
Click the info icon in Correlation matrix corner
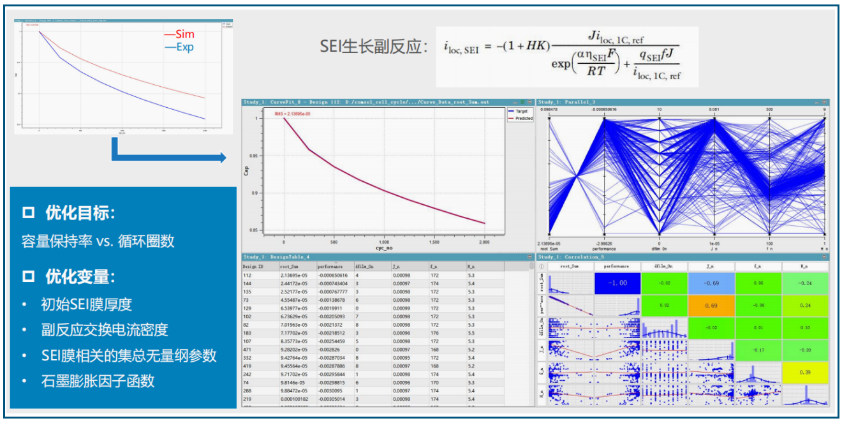coord(541,266)
